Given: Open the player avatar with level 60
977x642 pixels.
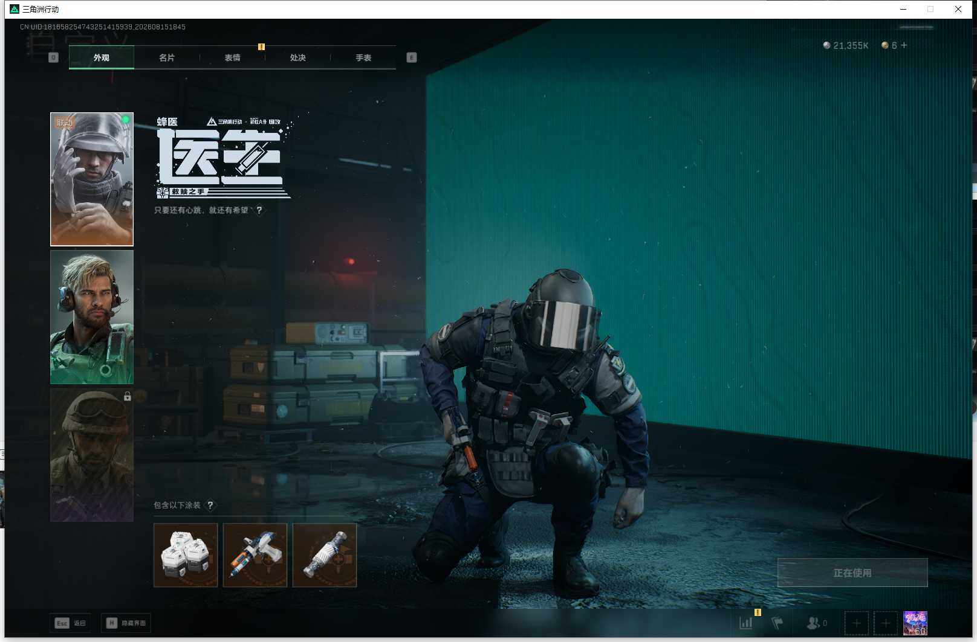Looking at the screenshot, I should (915, 623).
